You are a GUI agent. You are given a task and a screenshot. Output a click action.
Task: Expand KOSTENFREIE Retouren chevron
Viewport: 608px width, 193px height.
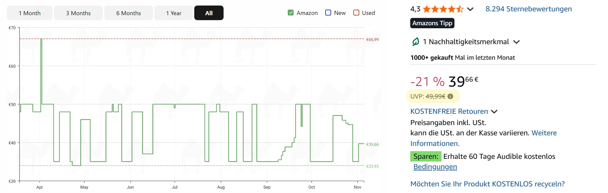coord(494,112)
